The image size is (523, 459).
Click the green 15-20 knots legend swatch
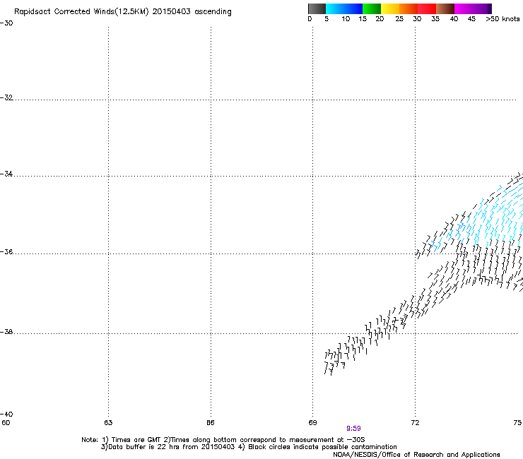(x=372, y=8)
